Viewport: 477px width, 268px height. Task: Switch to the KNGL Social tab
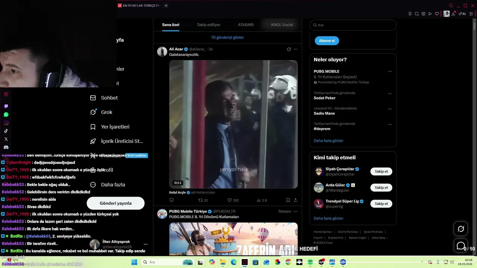coord(282,25)
